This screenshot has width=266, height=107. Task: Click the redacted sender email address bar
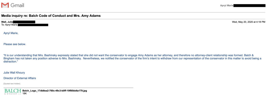point(24,22)
